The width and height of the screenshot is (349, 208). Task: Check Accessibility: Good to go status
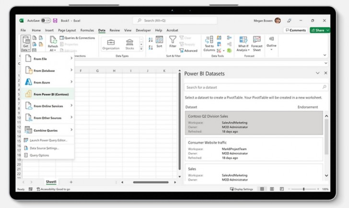click(53, 189)
